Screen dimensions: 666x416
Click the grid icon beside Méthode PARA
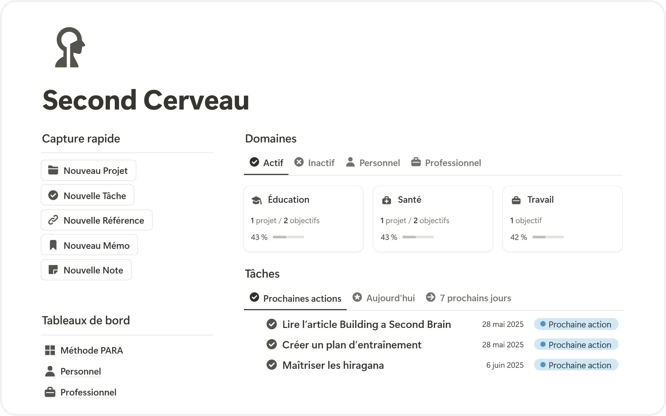point(50,350)
